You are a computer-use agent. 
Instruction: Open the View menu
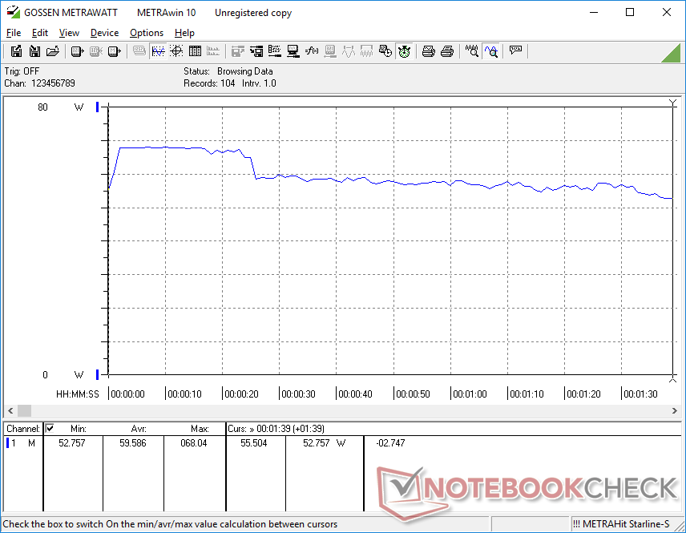(x=69, y=33)
